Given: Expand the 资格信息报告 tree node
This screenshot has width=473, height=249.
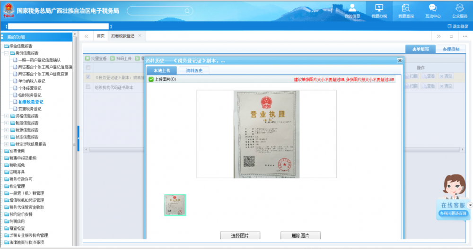Looking at the screenshot, I should 6,116.
